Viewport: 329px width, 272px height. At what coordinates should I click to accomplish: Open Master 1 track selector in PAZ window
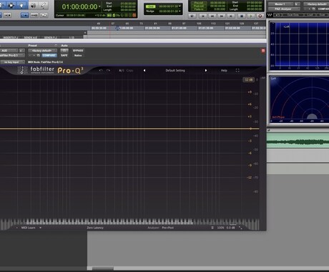tap(280, 4)
